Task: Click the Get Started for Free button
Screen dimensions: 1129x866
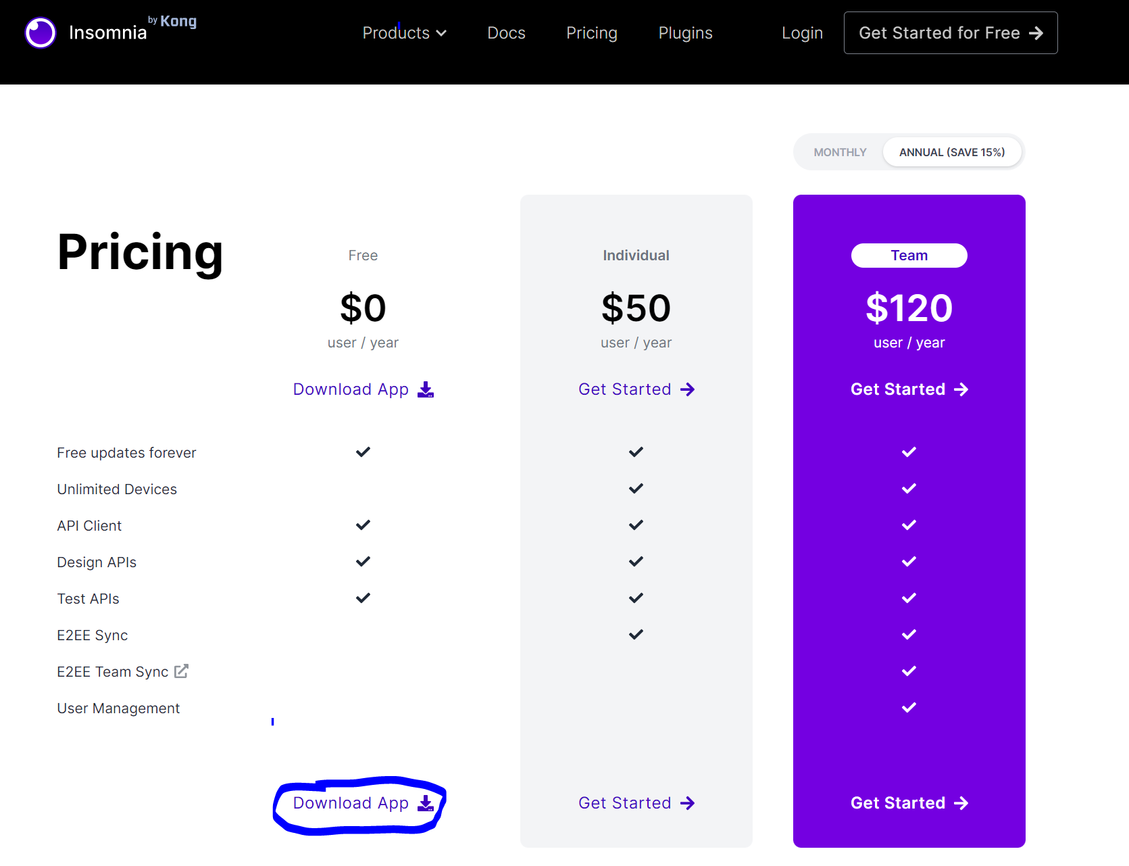Action: click(x=951, y=32)
